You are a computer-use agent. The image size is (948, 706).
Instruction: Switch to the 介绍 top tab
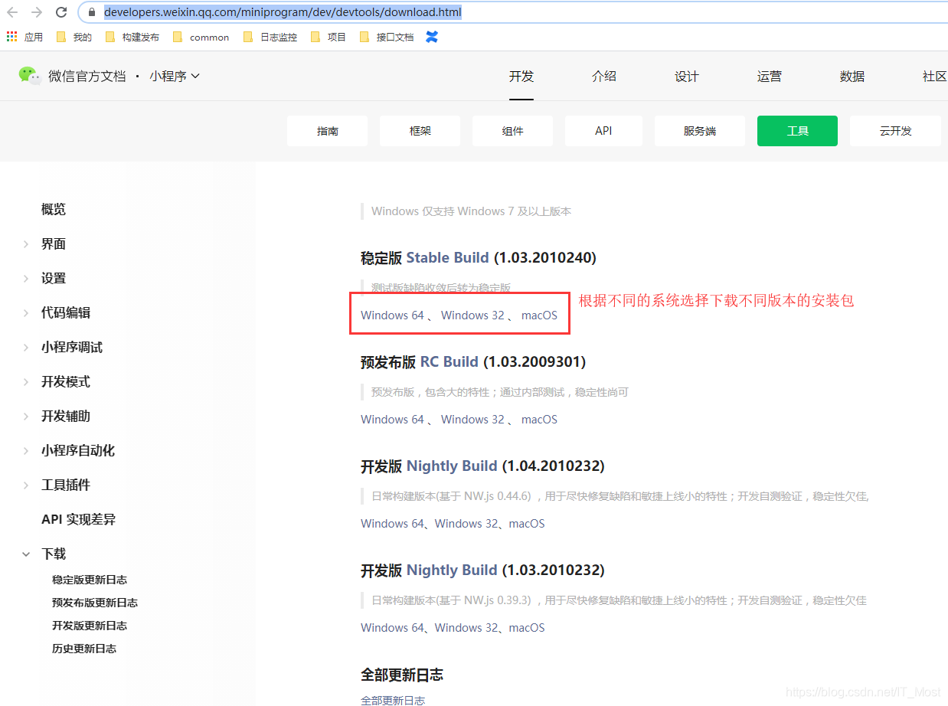[x=604, y=76]
